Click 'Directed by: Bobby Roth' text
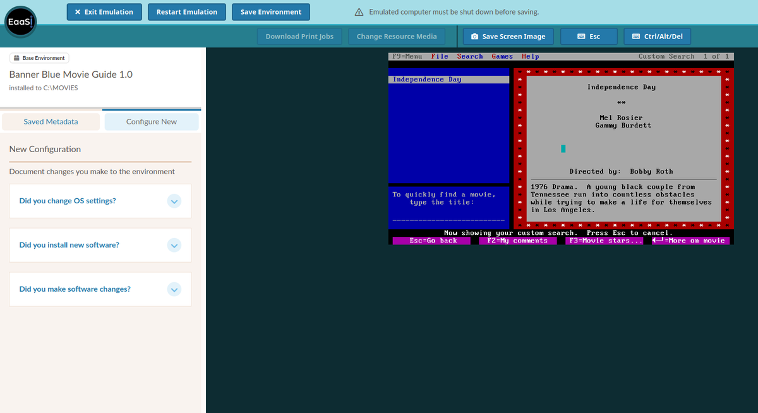This screenshot has width=758, height=413. [621, 172]
